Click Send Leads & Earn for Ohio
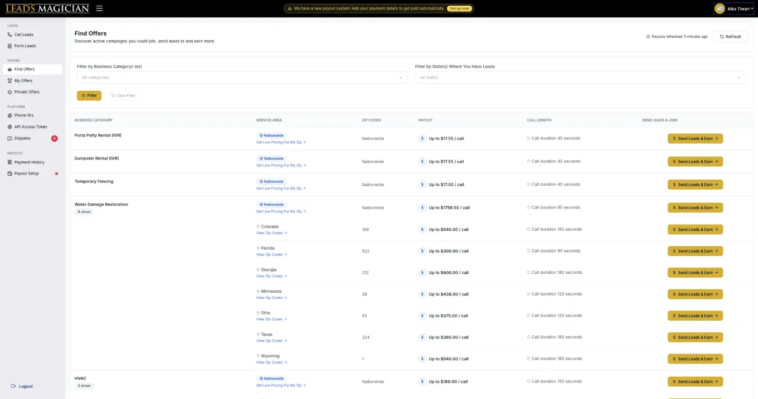The height and width of the screenshot is (399, 758). [695, 316]
